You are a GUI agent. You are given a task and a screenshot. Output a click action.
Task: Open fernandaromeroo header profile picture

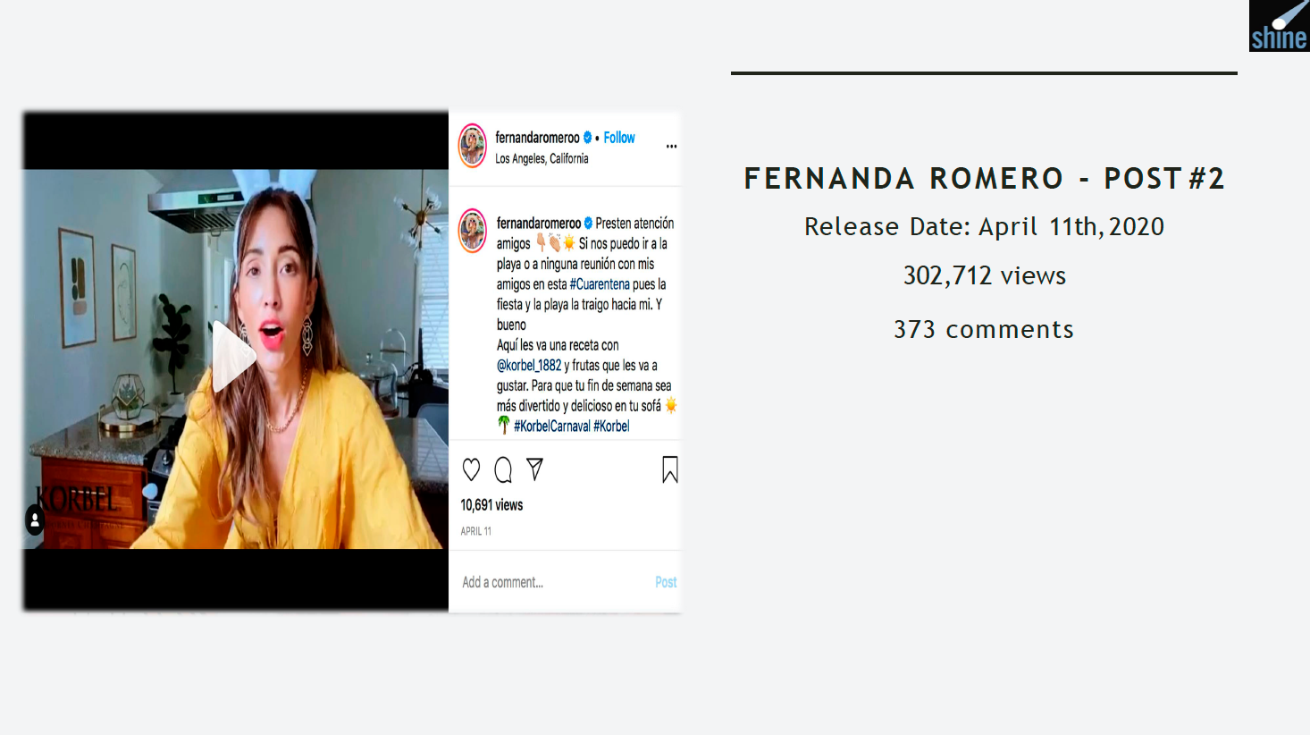point(473,146)
